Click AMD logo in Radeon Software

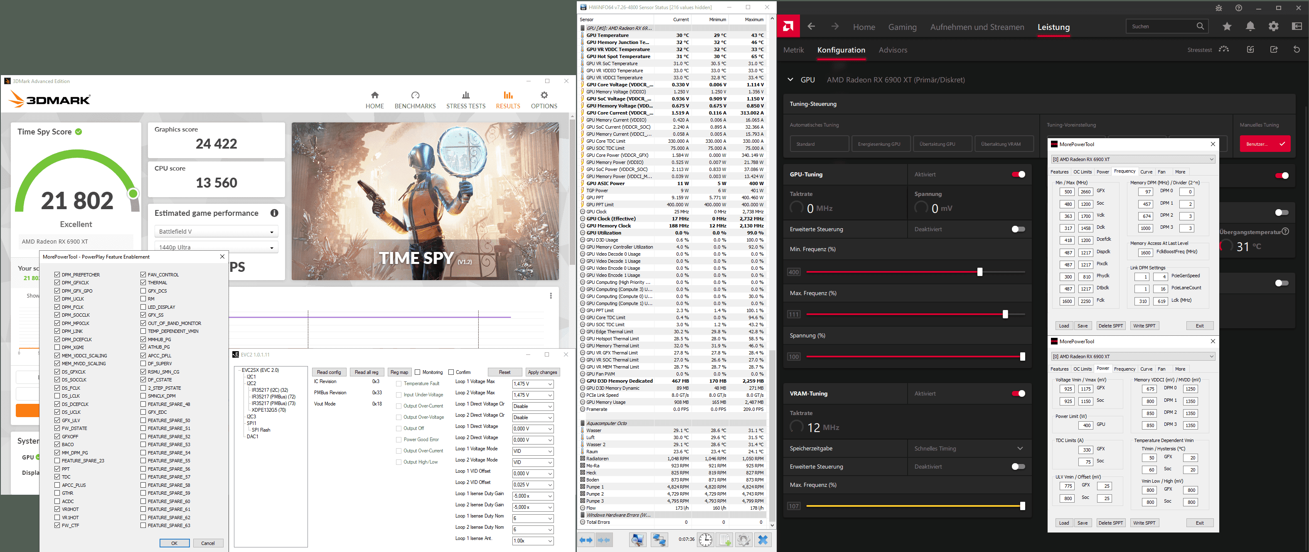[788, 27]
